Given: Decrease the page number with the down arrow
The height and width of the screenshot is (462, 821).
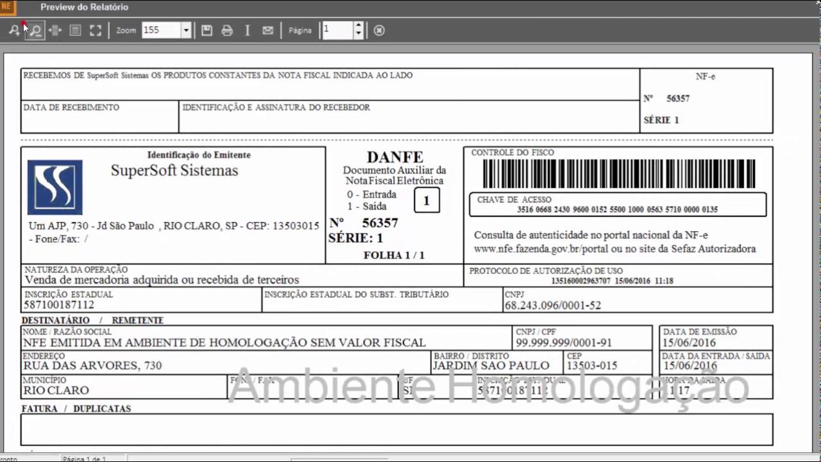Looking at the screenshot, I should (359, 34).
